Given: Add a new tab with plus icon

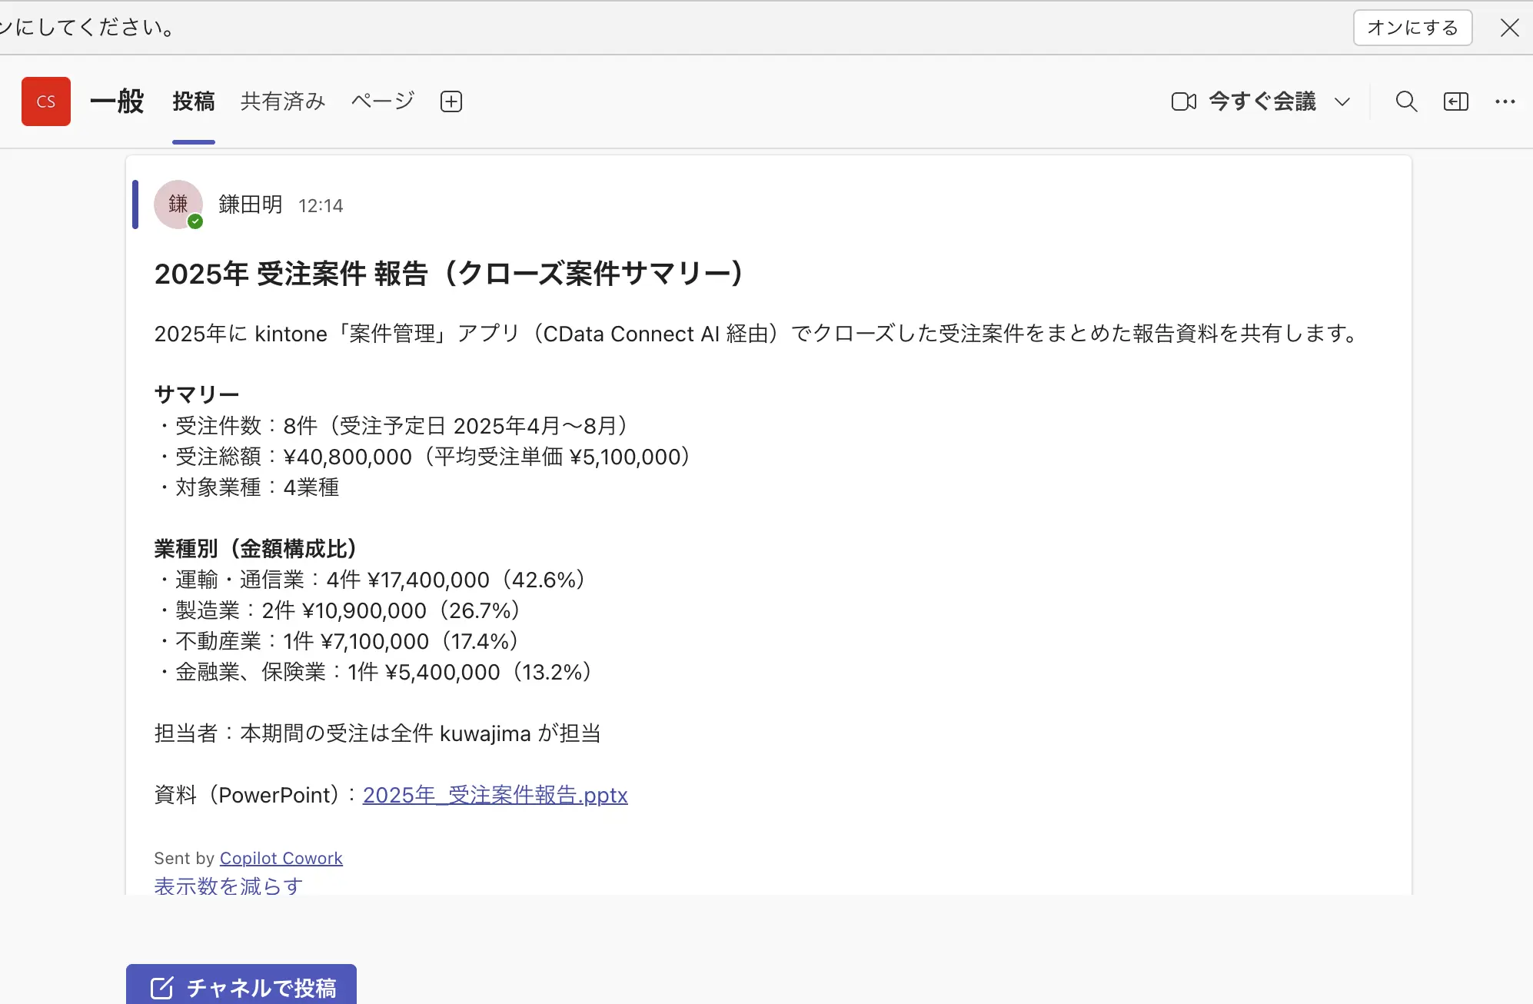Looking at the screenshot, I should (451, 101).
